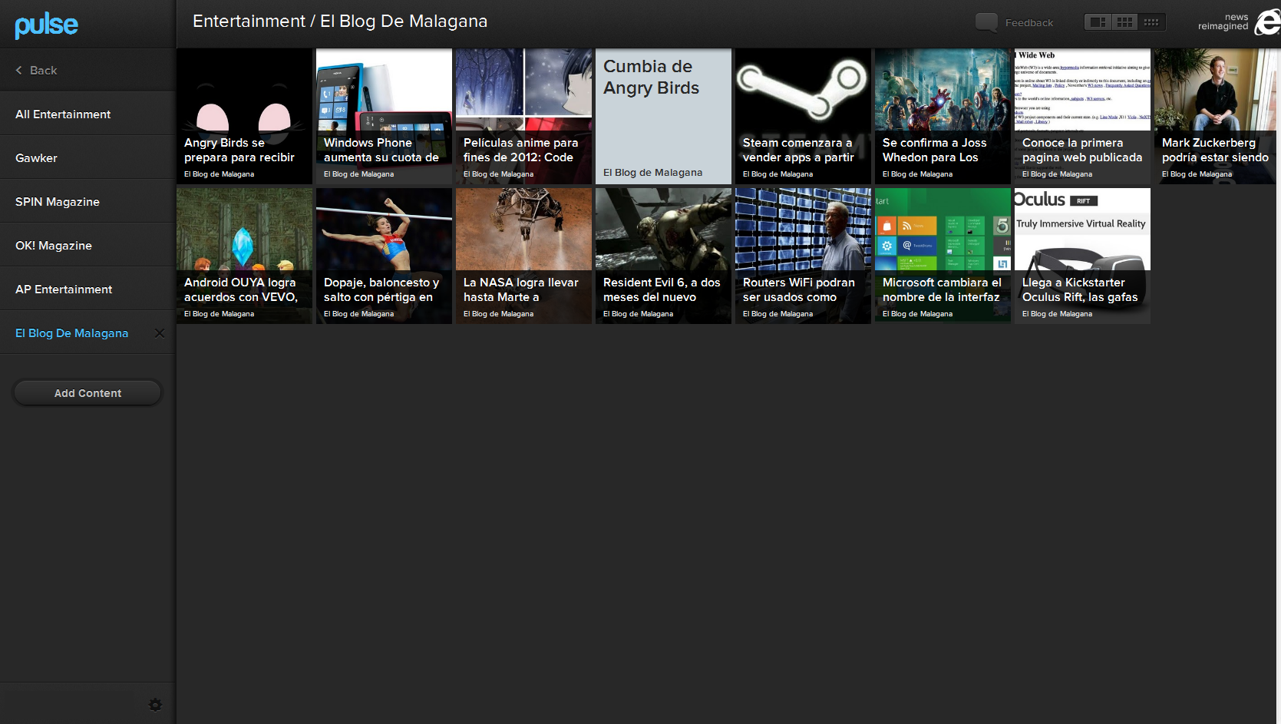Open Se confirma a Joss Whedon article
Screen dimensions: 1281x724
(943, 117)
